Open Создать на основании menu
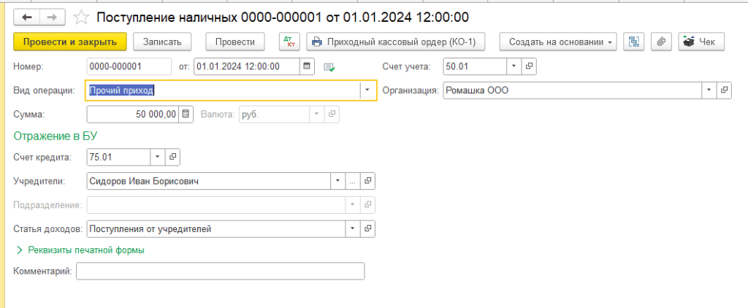The width and height of the screenshot is (748, 308). coord(558,42)
